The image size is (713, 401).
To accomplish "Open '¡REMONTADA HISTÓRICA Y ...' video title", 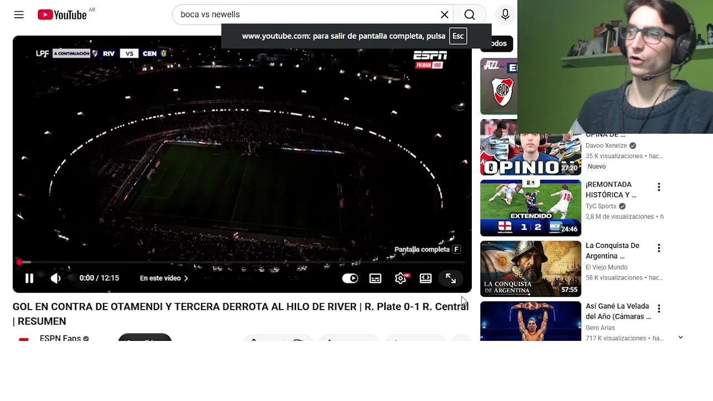I will coord(611,190).
